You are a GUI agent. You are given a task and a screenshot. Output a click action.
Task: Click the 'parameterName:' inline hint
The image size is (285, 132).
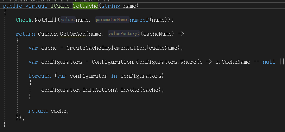click(x=112, y=20)
